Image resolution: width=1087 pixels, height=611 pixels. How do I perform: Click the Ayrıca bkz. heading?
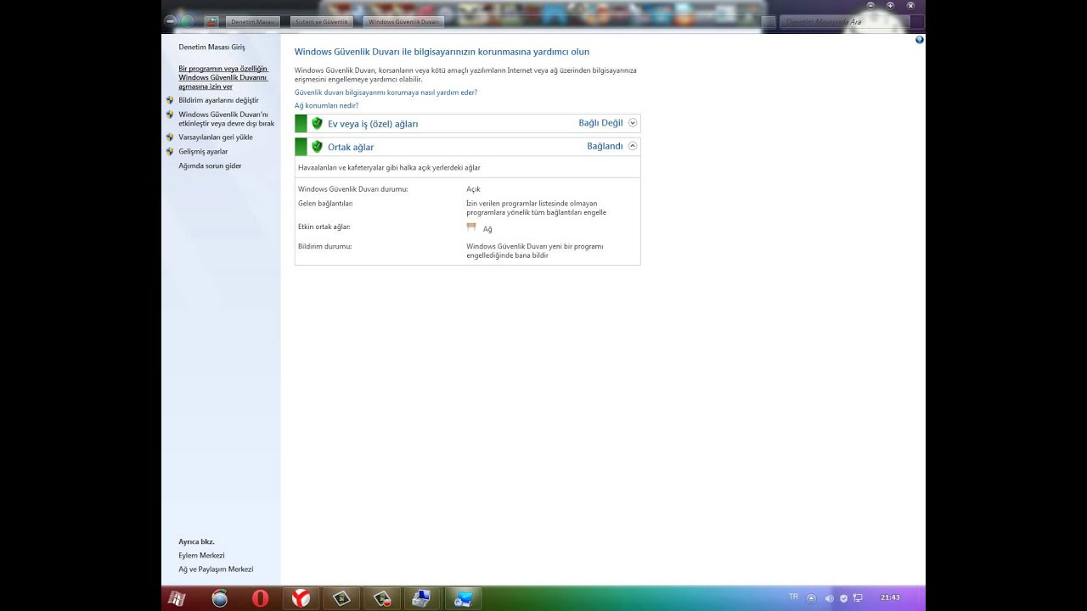196,541
